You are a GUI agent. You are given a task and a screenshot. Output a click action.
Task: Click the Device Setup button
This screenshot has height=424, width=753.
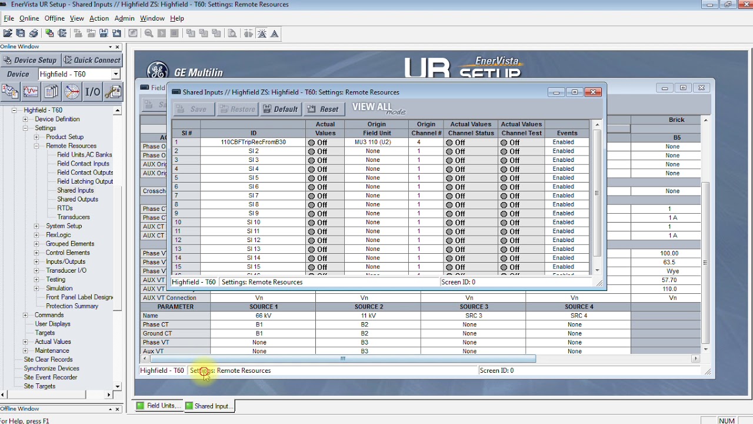coord(30,60)
